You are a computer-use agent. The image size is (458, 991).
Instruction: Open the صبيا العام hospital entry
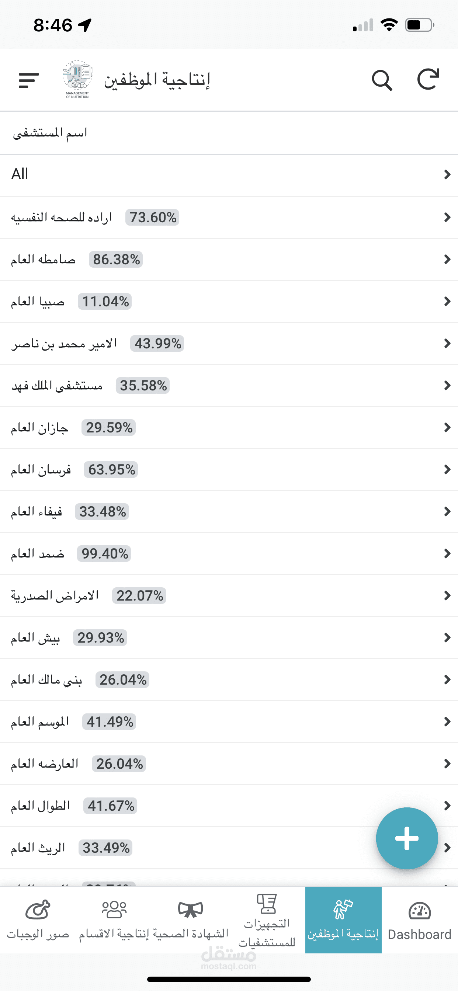(x=38, y=302)
